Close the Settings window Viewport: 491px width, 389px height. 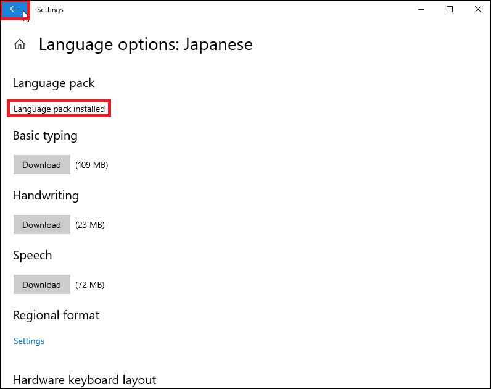(x=477, y=10)
